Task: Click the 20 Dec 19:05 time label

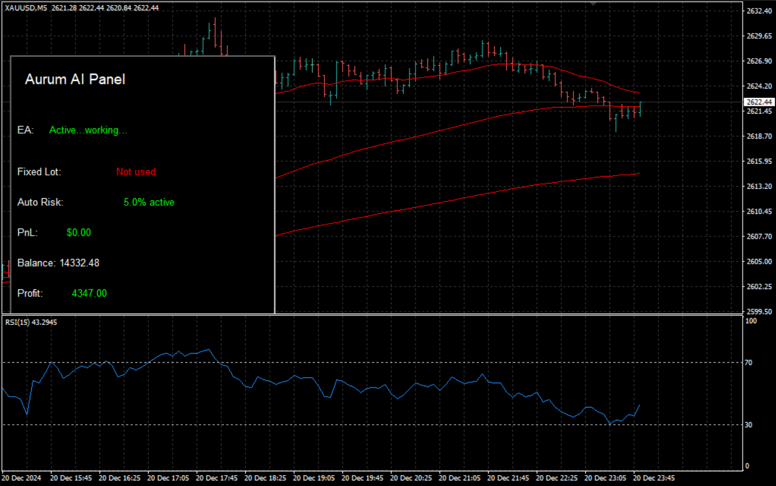Action: tap(314, 477)
